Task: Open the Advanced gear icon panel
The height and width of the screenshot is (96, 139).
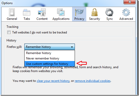Action: (x=126, y=12)
